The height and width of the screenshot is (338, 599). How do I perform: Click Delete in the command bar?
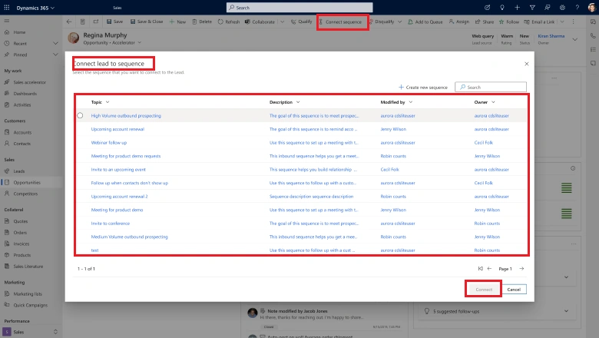pyautogui.click(x=202, y=22)
